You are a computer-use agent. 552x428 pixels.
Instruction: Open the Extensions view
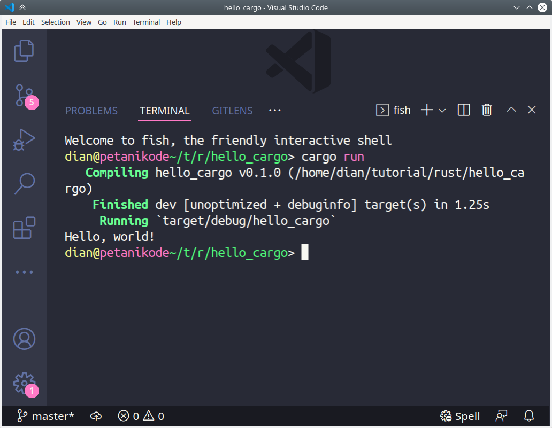pyautogui.click(x=24, y=228)
